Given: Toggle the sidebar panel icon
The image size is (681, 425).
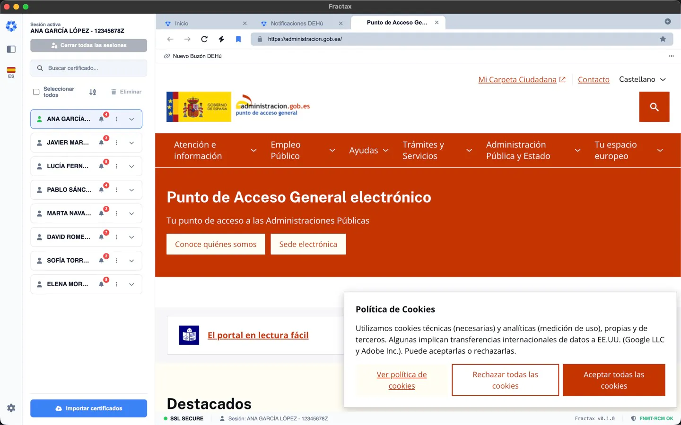Looking at the screenshot, I should point(11,49).
